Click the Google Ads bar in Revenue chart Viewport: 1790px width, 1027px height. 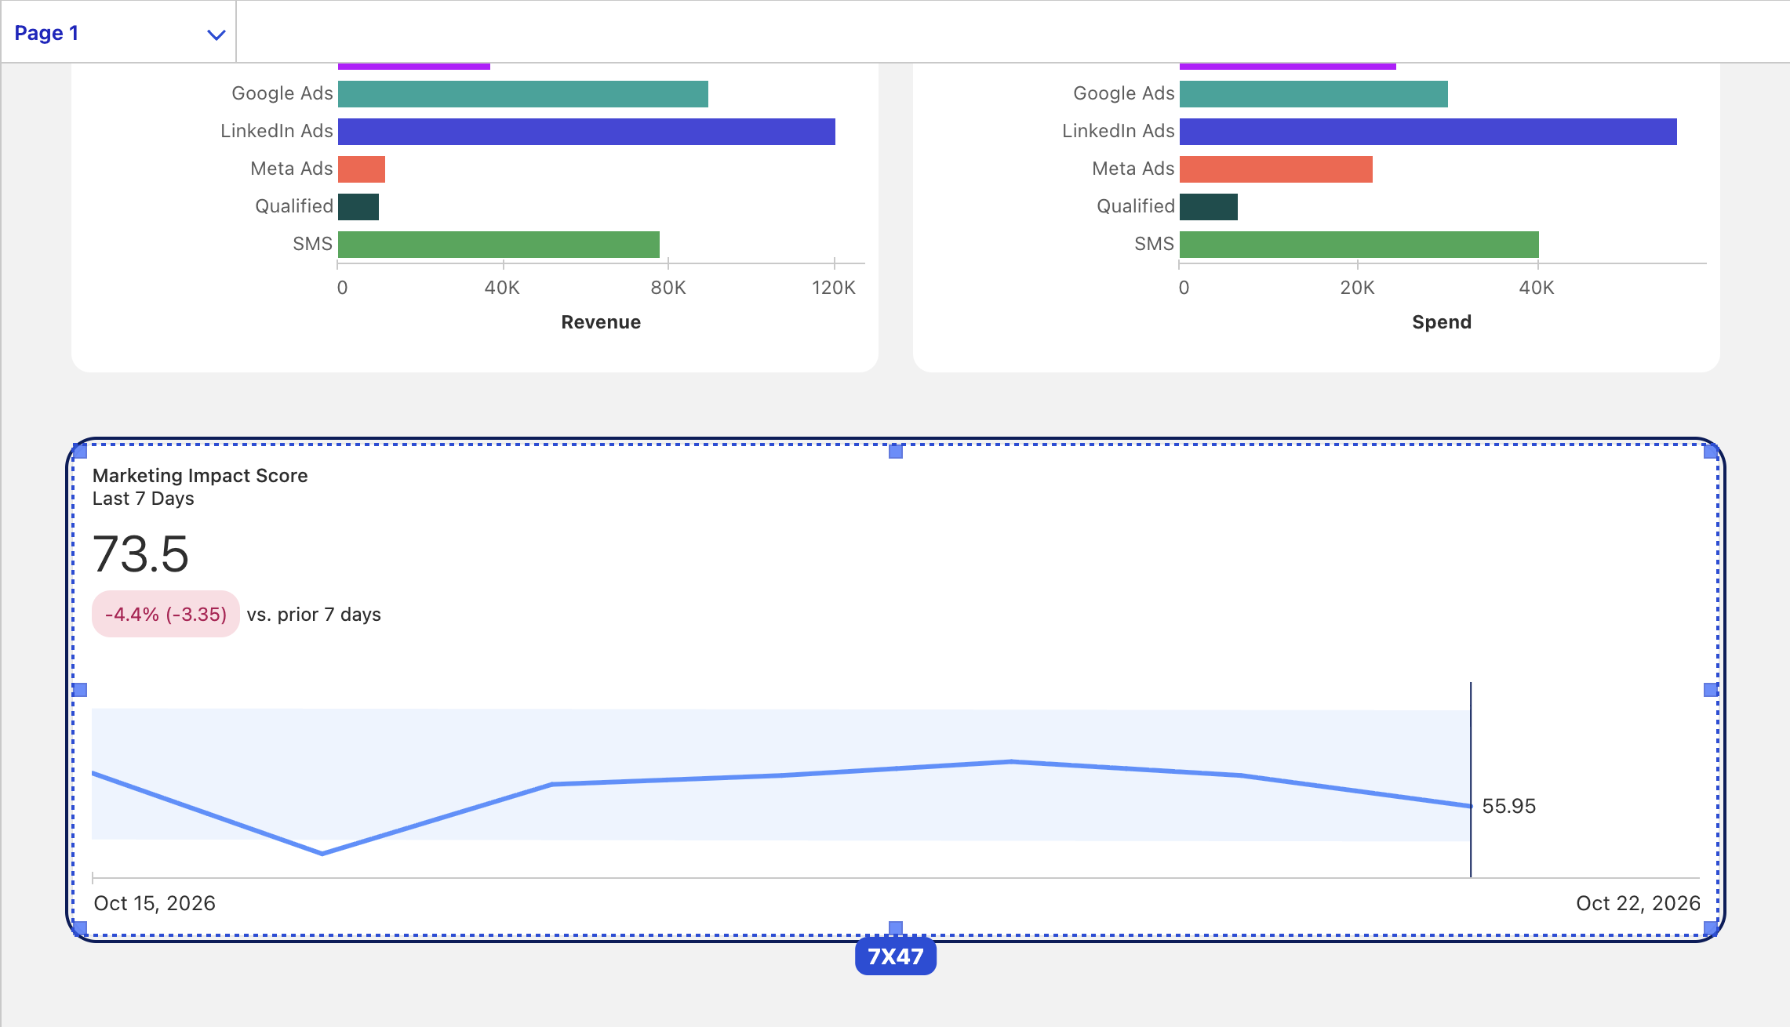[x=523, y=94]
